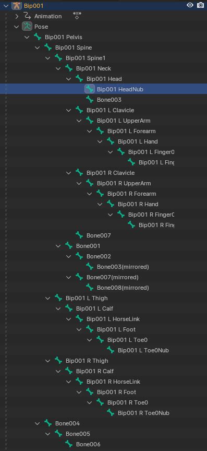Click bone icon of Bip001 L Hand
207x451 pixels.
point(111,141)
